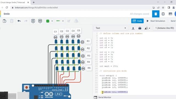Collapse the R2 annotation note

pyautogui.click(x=82, y=50)
